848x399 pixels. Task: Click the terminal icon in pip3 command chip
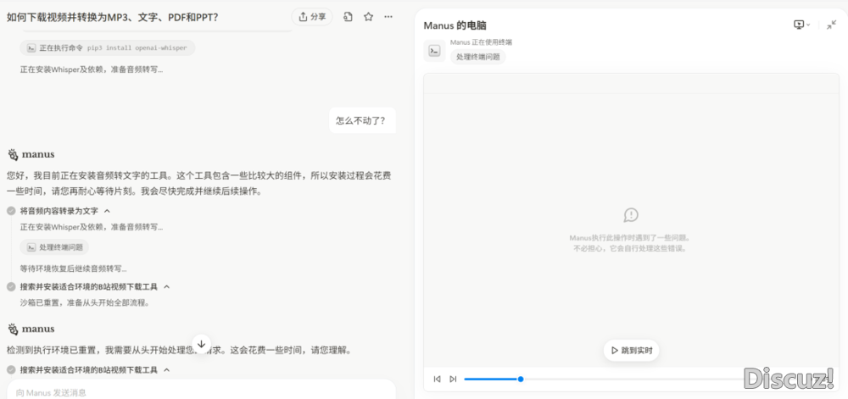(x=31, y=47)
